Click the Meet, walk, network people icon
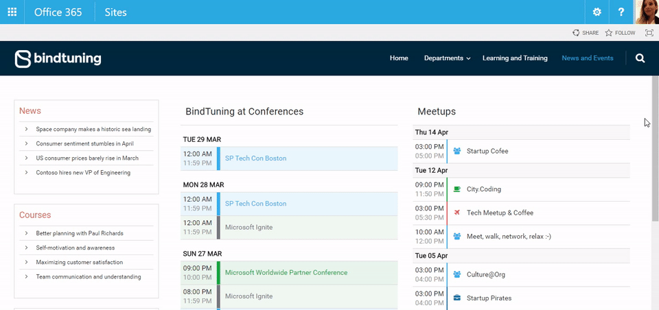 point(457,237)
